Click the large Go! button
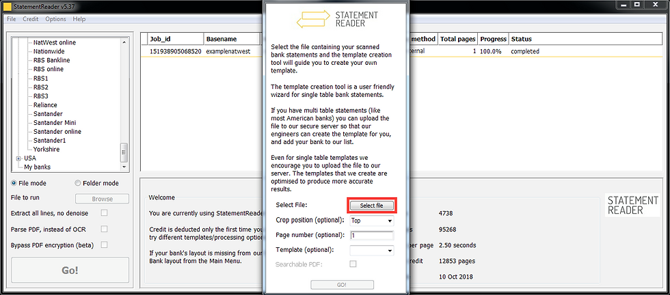Screen dimensions: 670x295 click(x=70, y=270)
